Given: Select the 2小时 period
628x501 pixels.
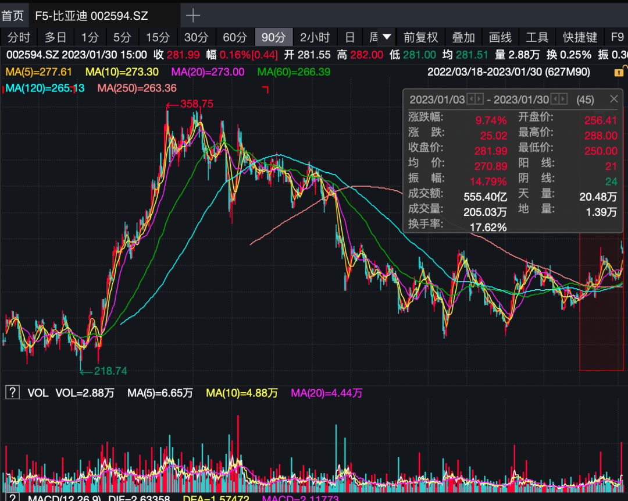Looking at the screenshot, I should pos(315,37).
